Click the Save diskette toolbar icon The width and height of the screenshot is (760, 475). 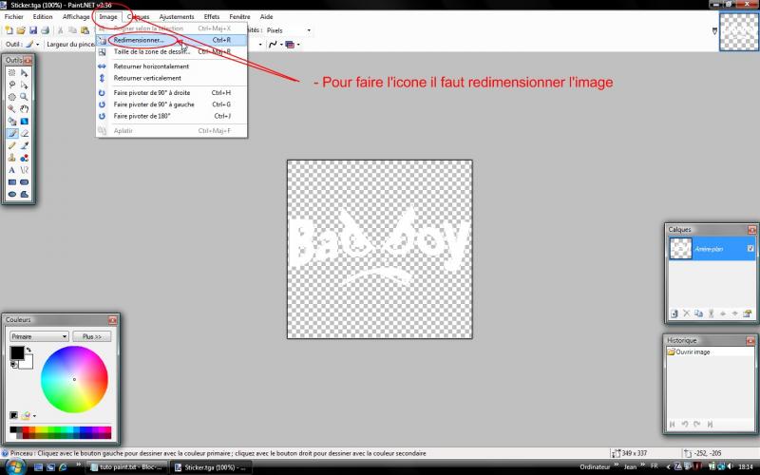click(x=33, y=30)
